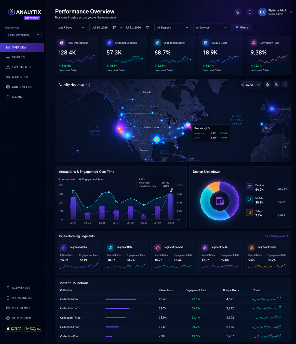Image resolution: width=296 pixels, height=344 pixels.
Task: Open Global Workspace selector
Action: [x=23, y=35]
